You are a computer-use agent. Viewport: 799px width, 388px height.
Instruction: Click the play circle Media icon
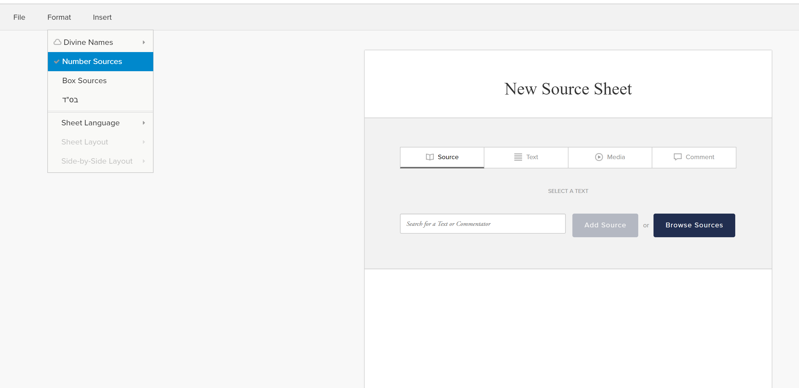599,157
